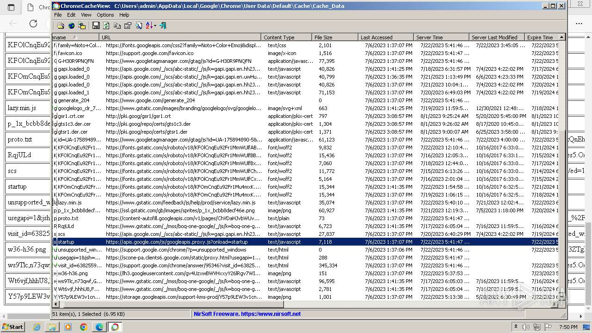Select the lazy.min.js row
This screenshot has width=592, height=333.
click(x=306, y=203)
